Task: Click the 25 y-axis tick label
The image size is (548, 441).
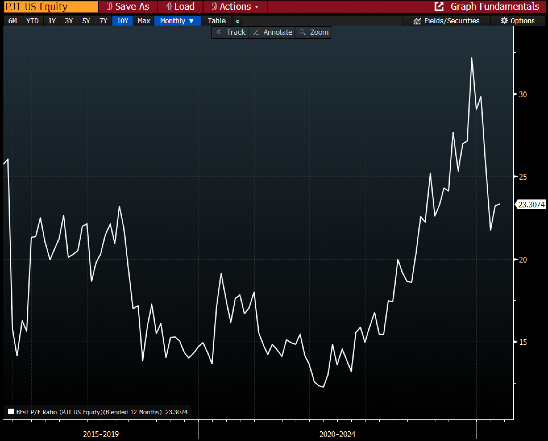Action: [523, 177]
